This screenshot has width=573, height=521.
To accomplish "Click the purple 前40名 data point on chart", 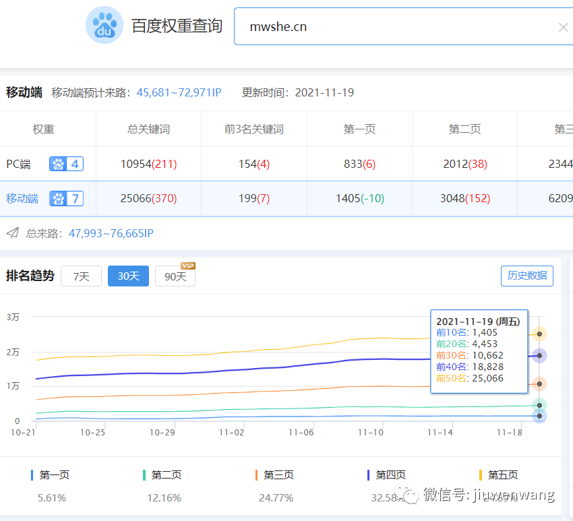I will coord(539,355).
